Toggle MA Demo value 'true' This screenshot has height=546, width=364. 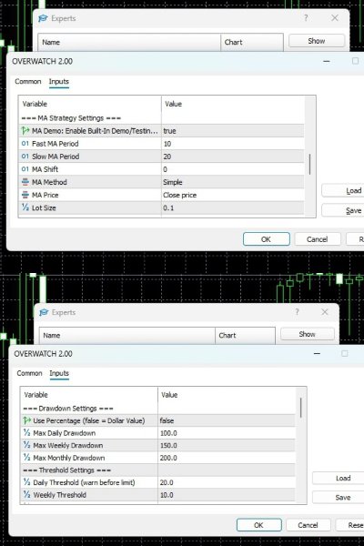pos(233,131)
